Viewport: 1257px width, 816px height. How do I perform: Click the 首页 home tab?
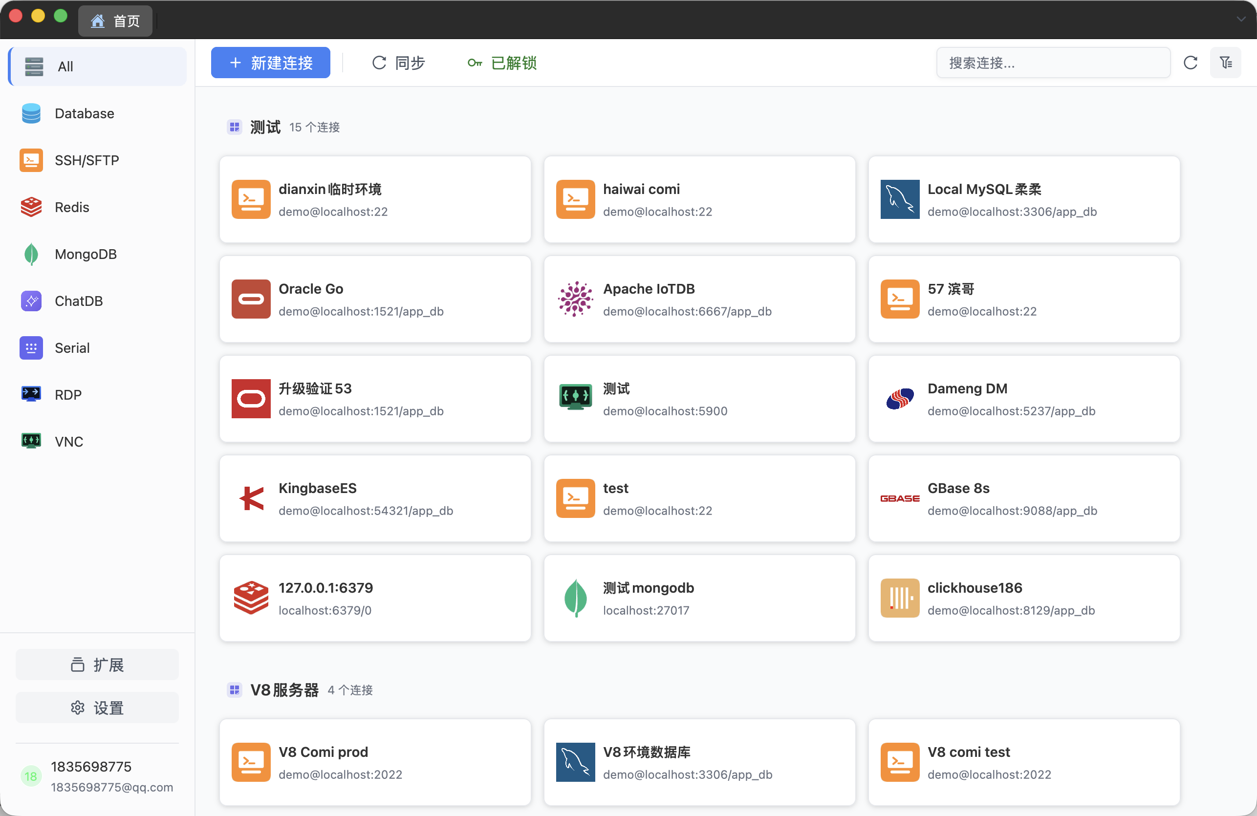115,21
